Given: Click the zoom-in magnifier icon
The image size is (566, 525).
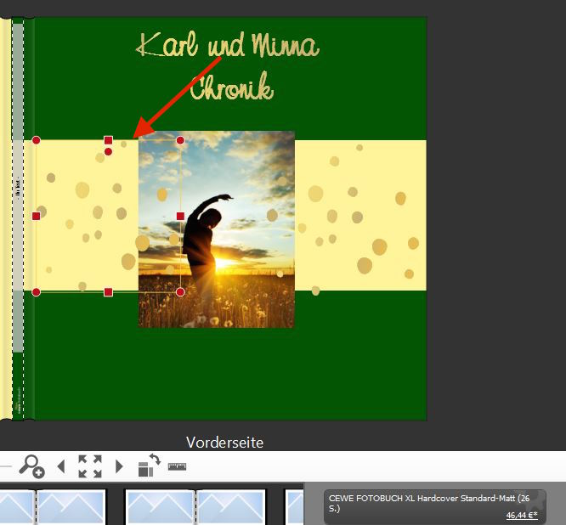Looking at the screenshot, I should [x=31, y=466].
